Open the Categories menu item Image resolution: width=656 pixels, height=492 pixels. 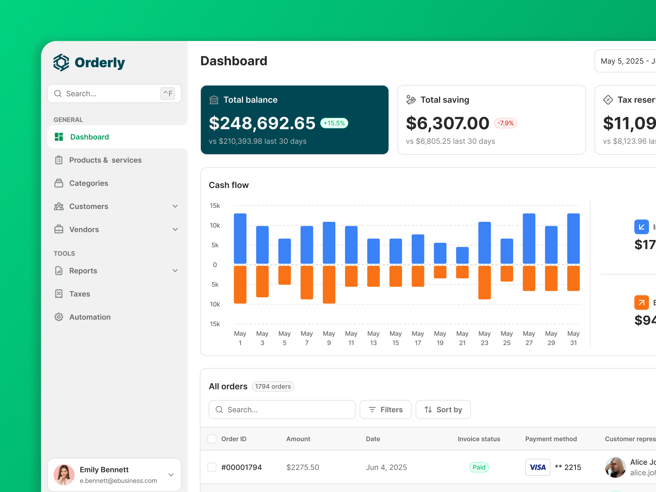pos(89,183)
